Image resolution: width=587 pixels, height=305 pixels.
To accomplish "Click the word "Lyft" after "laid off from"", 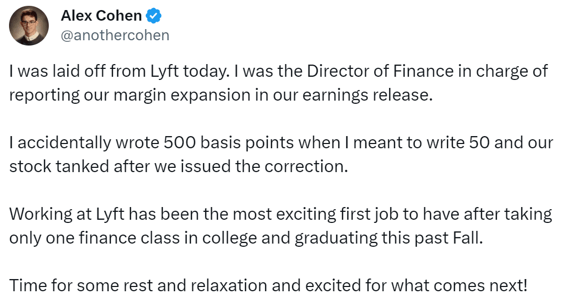I will (164, 71).
